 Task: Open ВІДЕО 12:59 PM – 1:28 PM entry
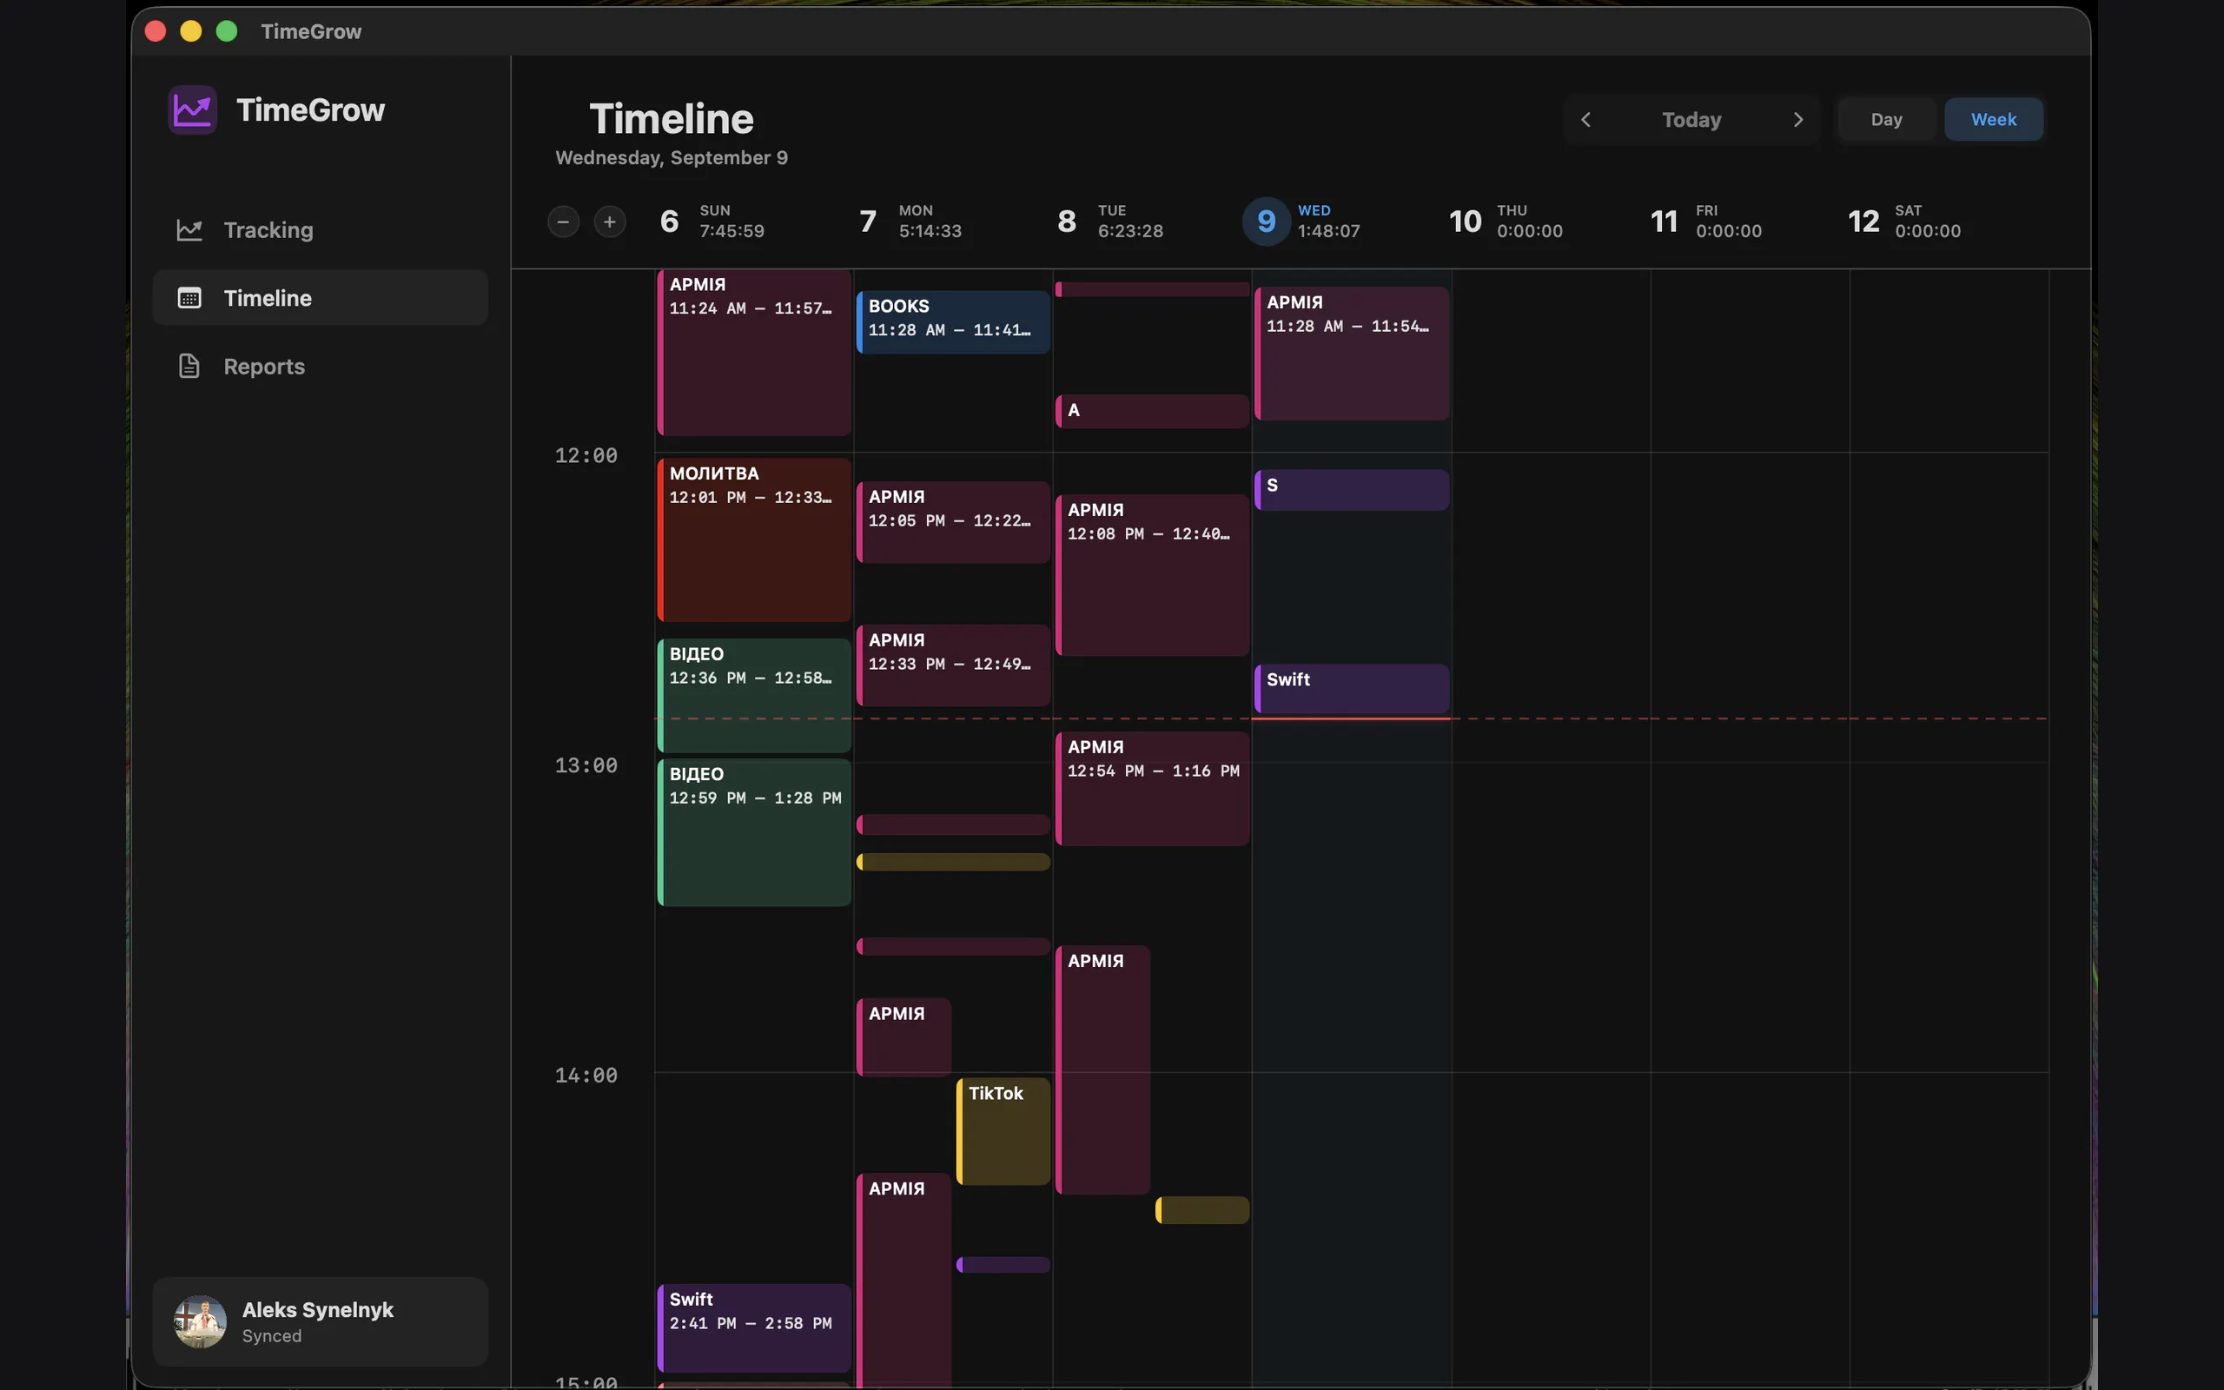click(x=754, y=833)
